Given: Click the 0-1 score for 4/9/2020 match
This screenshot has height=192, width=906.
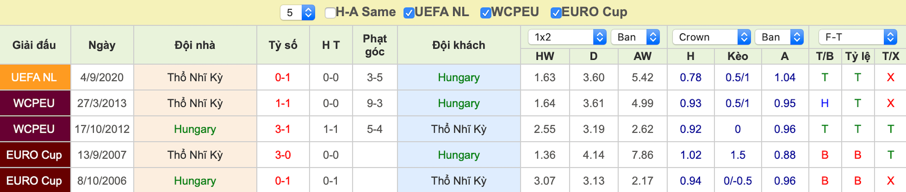Looking at the screenshot, I should pyautogui.click(x=283, y=77).
